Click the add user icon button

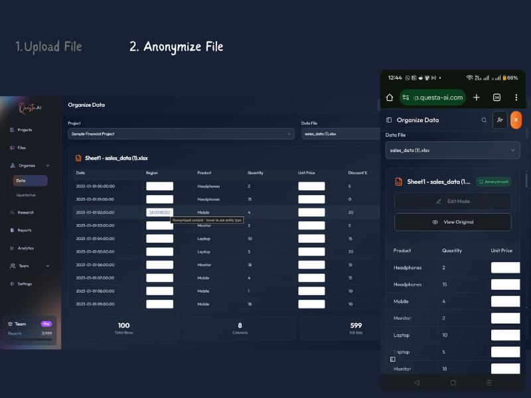500,120
